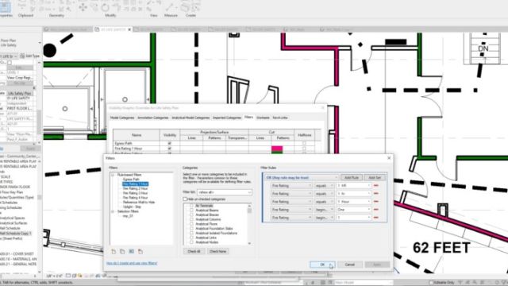
Task: Click the magenta cut pattern swatch
Action: click(277, 149)
